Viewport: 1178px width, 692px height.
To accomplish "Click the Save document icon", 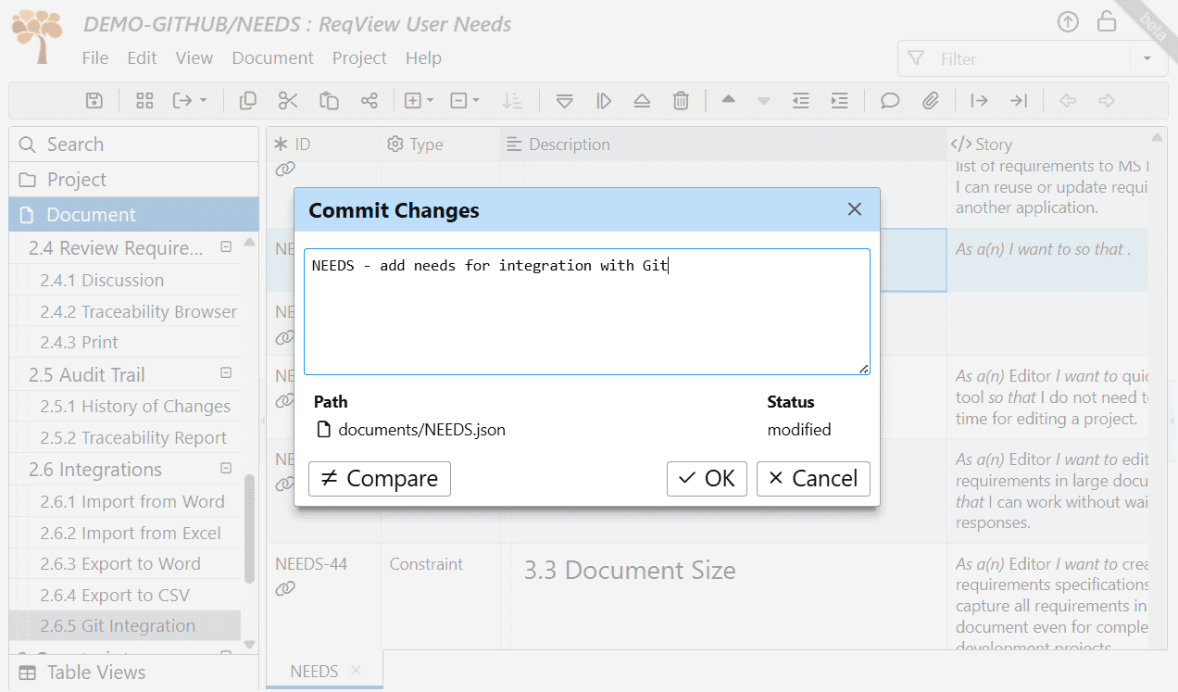I will pos(94,100).
